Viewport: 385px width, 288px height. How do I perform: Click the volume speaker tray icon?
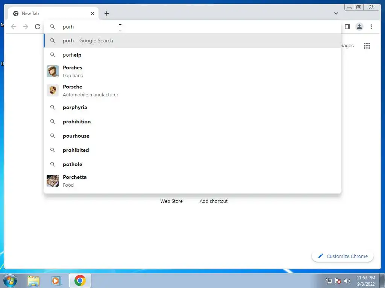click(x=347, y=281)
